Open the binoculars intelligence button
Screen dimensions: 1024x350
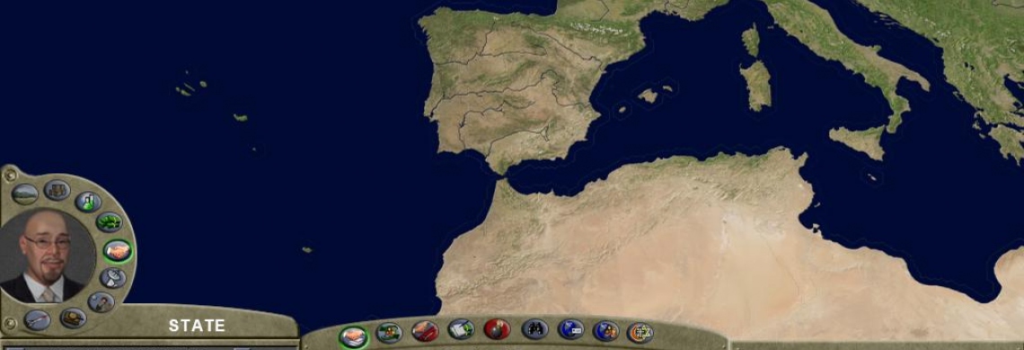(x=534, y=328)
